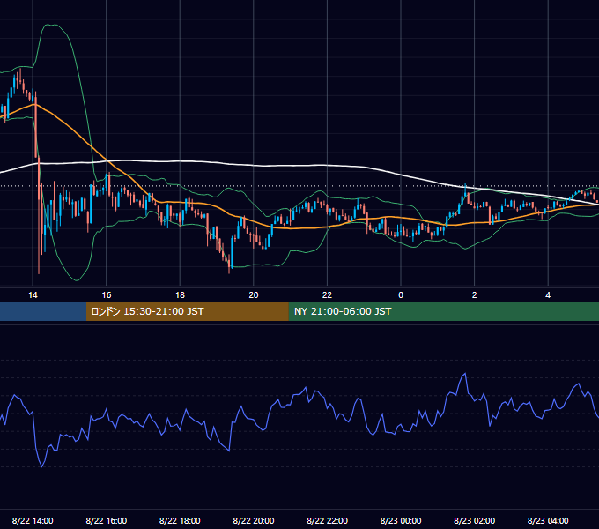Screen dimensions: 599x529
Task: Click the 18 hour axis label
Action: click(180, 295)
